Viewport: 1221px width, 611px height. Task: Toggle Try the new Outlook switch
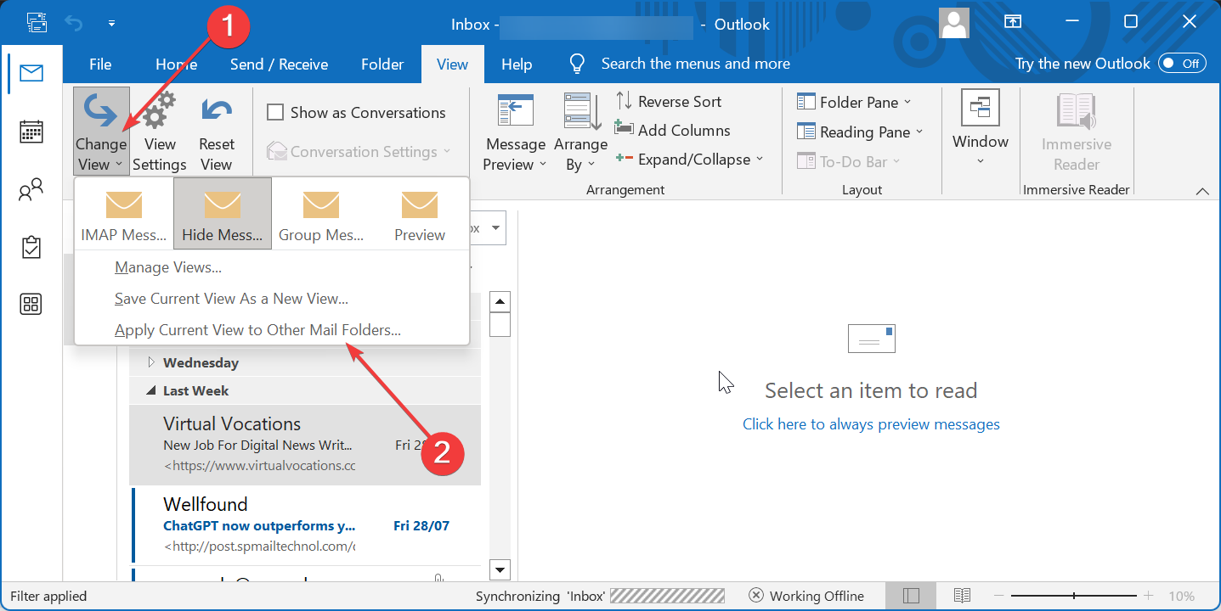(x=1183, y=64)
